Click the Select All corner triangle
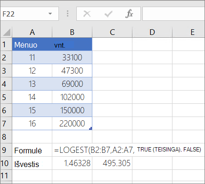Viewport: 205px width, 184px height. click(x=7, y=32)
